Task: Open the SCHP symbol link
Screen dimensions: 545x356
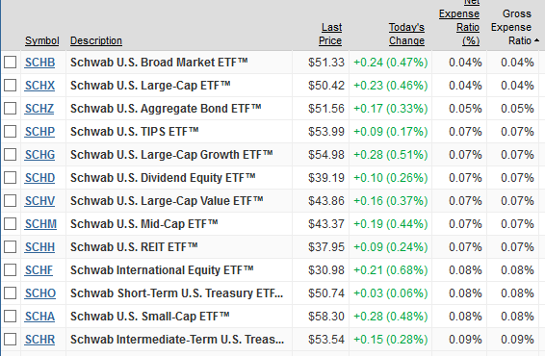Action: click(39, 132)
